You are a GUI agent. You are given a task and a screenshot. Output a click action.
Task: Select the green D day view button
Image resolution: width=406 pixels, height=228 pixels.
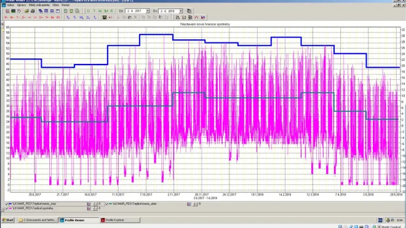tap(89, 11)
